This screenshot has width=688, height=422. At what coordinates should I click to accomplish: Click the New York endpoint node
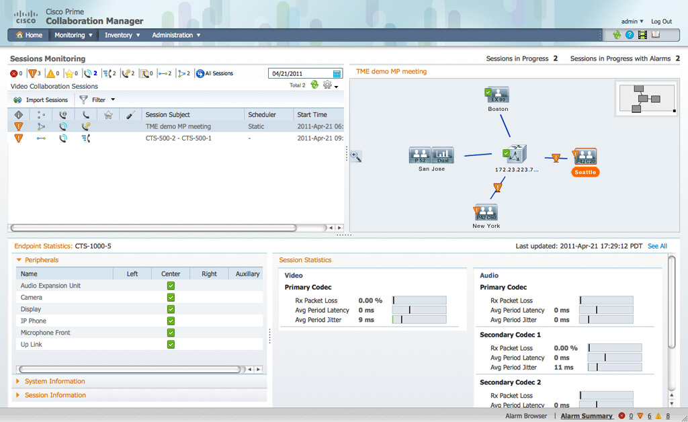click(486, 213)
